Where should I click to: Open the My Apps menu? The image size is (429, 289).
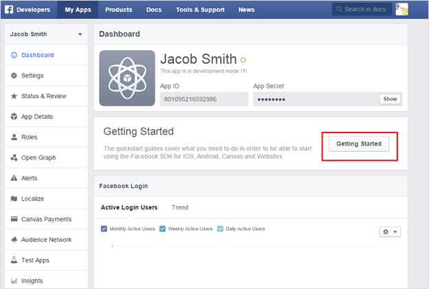78,10
